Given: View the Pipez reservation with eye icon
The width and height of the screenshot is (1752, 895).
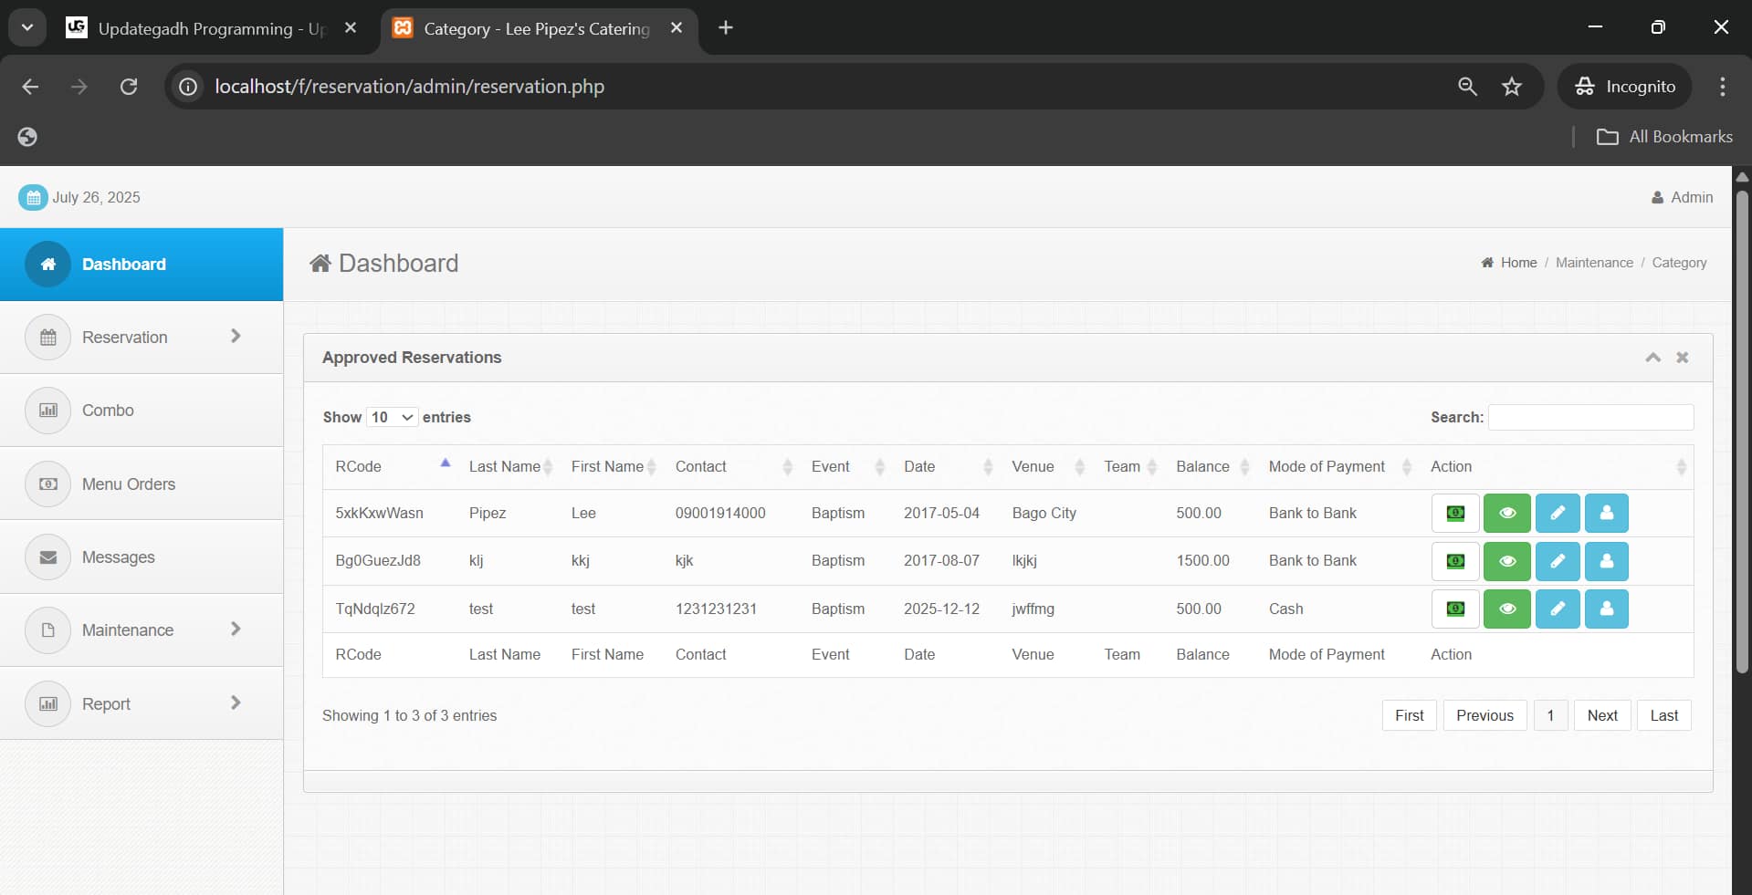Looking at the screenshot, I should click(1506, 513).
